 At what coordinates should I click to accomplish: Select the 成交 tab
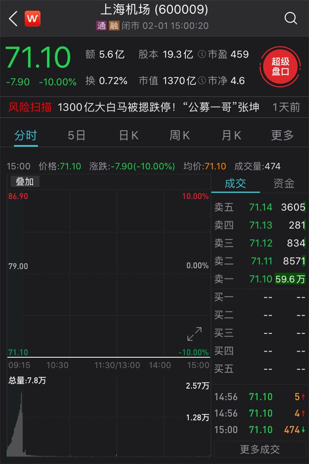pos(235,183)
